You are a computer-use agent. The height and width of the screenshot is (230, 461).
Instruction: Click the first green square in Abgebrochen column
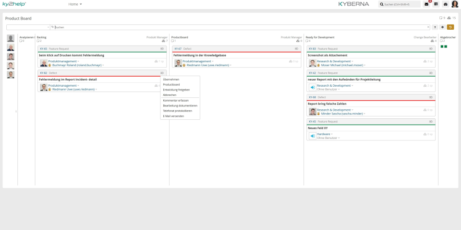[442, 46]
